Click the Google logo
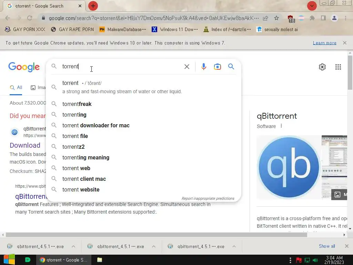Screen dimensions: 353x265 pos(24,67)
